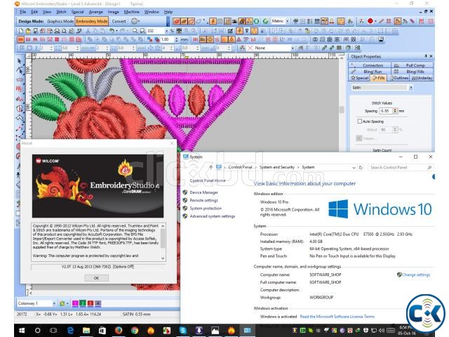Open the Metric units dropdown
The image size is (449, 337).
click(287, 21)
